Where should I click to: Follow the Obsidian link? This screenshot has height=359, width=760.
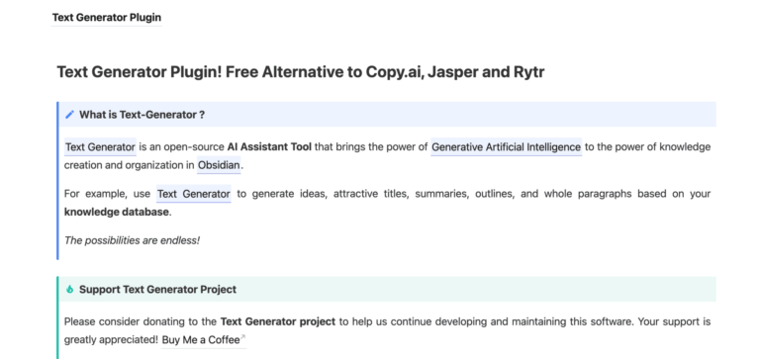click(x=219, y=165)
